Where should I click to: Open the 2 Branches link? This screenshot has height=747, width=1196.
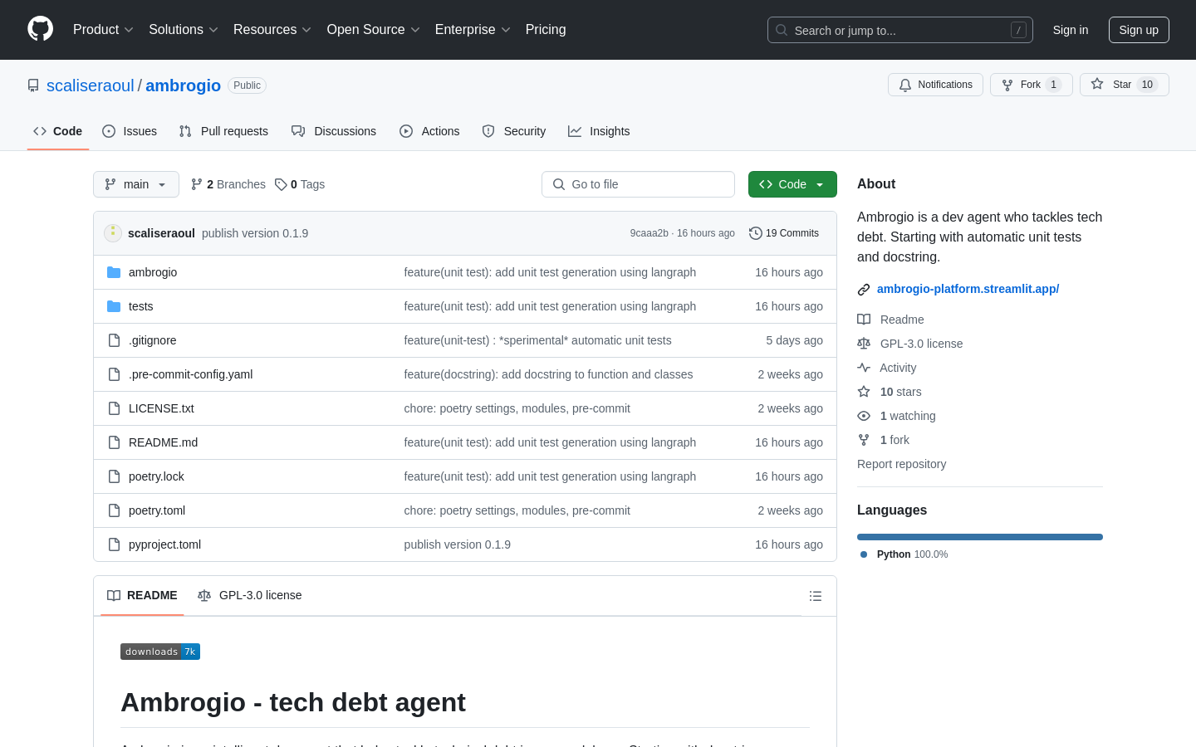pos(228,184)
